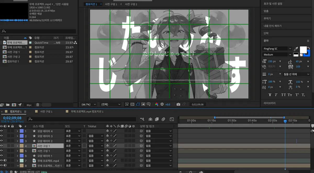Apply superscript text style
This screenshot has height=173, width=314.
297,95
